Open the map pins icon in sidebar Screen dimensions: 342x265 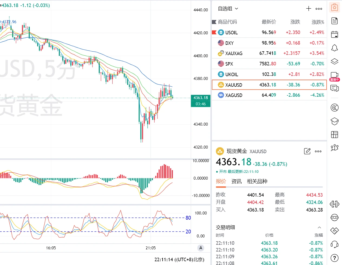click(x=335, y=147)
